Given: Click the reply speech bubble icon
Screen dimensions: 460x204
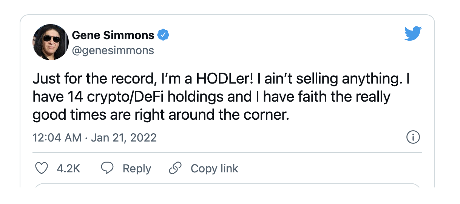Looking at the screenshot, I should [108, 168].
